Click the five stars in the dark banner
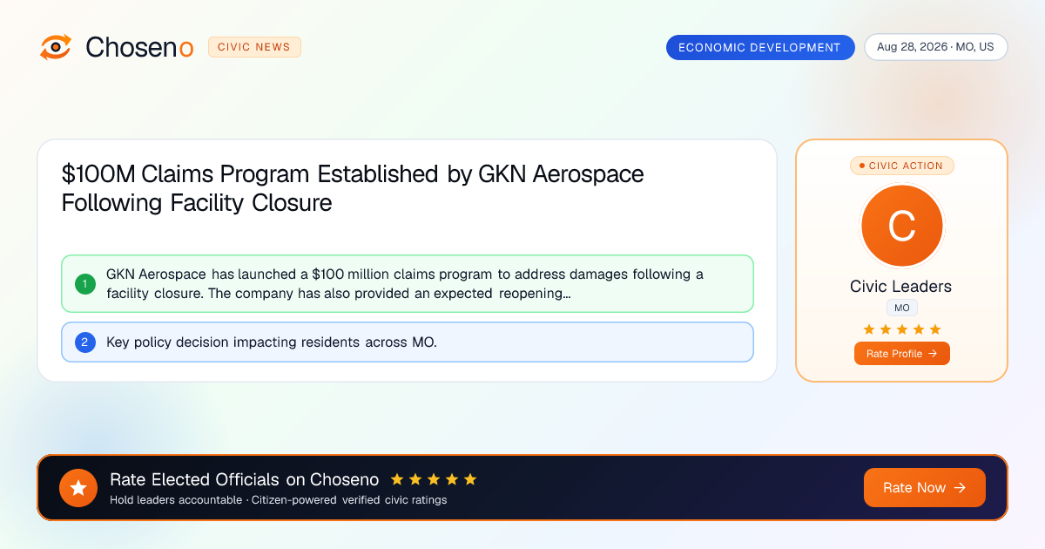 click(434, 479)
